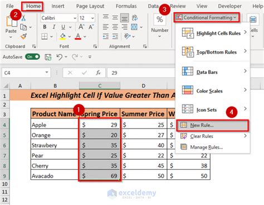The width and height of the screenshot is (264, 205).
Task: Toggle Underline formatting
Action: point(63,27)
